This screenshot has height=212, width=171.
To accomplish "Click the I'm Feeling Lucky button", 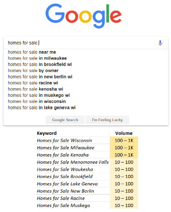I will click(108, 120).
